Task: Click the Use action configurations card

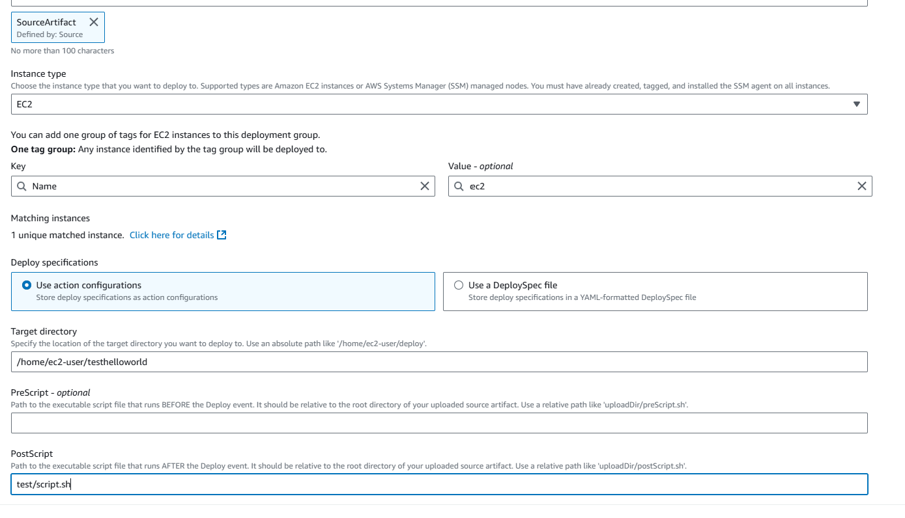Action: (222, 291)
